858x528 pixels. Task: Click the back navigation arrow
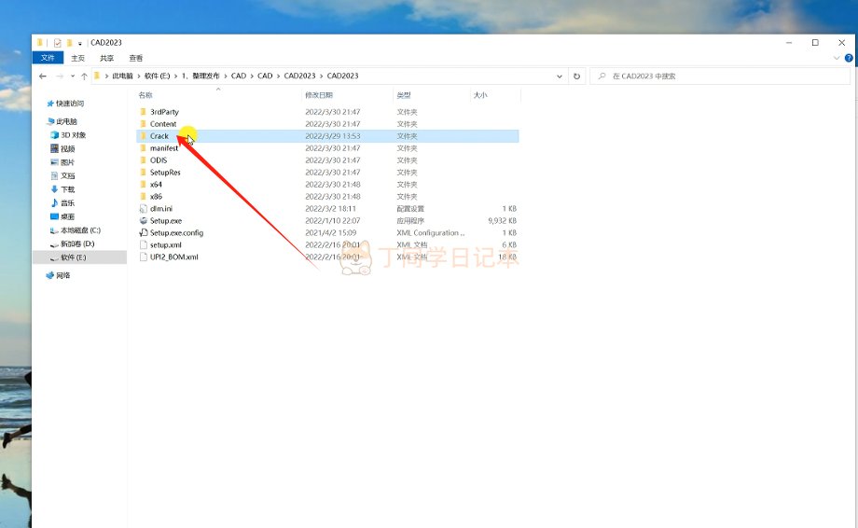pyautogui.click(x=43, y=76)
